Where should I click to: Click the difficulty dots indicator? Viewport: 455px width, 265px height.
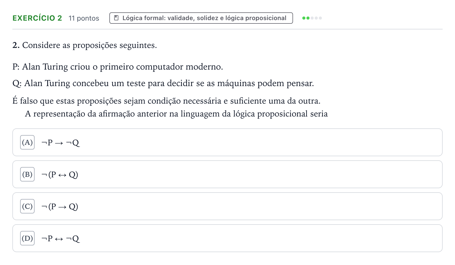click(312, 18)
